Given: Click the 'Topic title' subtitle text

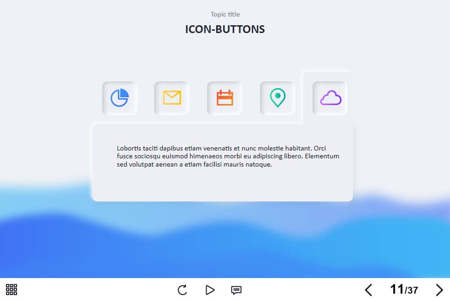Looking at the screenshot, I should click(x=225, y=14).
